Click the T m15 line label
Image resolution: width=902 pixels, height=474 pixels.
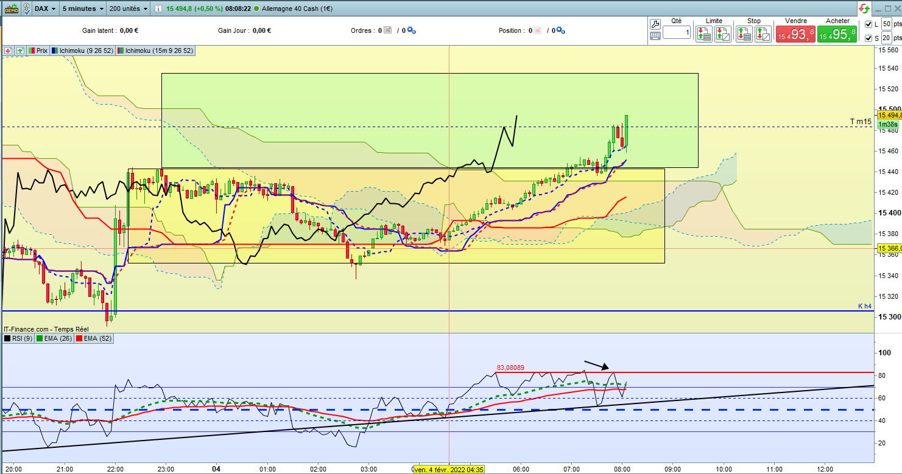point(861,122)
